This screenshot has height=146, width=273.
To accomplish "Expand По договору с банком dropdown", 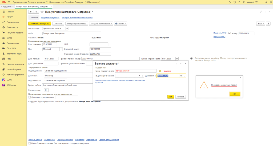I will [x=139, y=76].
